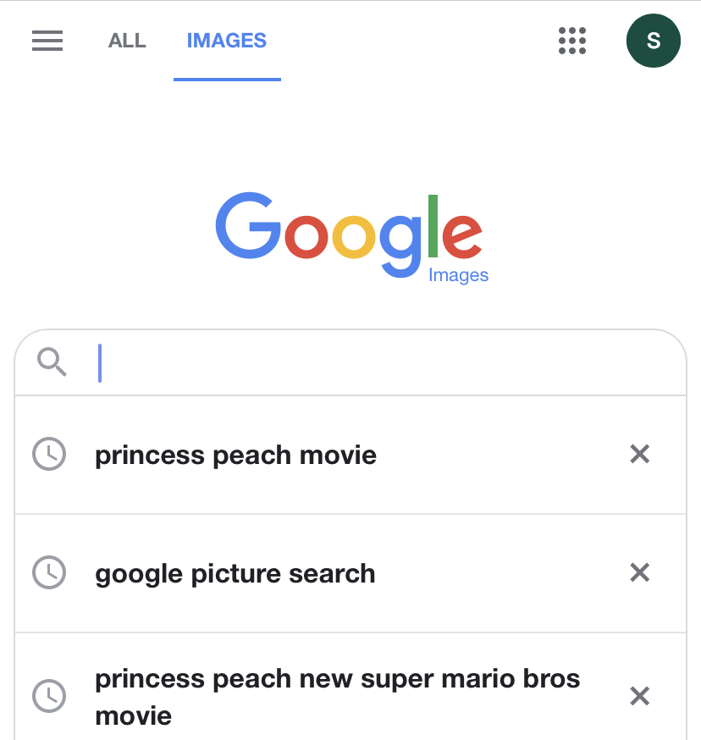Click the yellow 'o' in Google logo
The width and height of the screenshot is (701, 740).
351,237
